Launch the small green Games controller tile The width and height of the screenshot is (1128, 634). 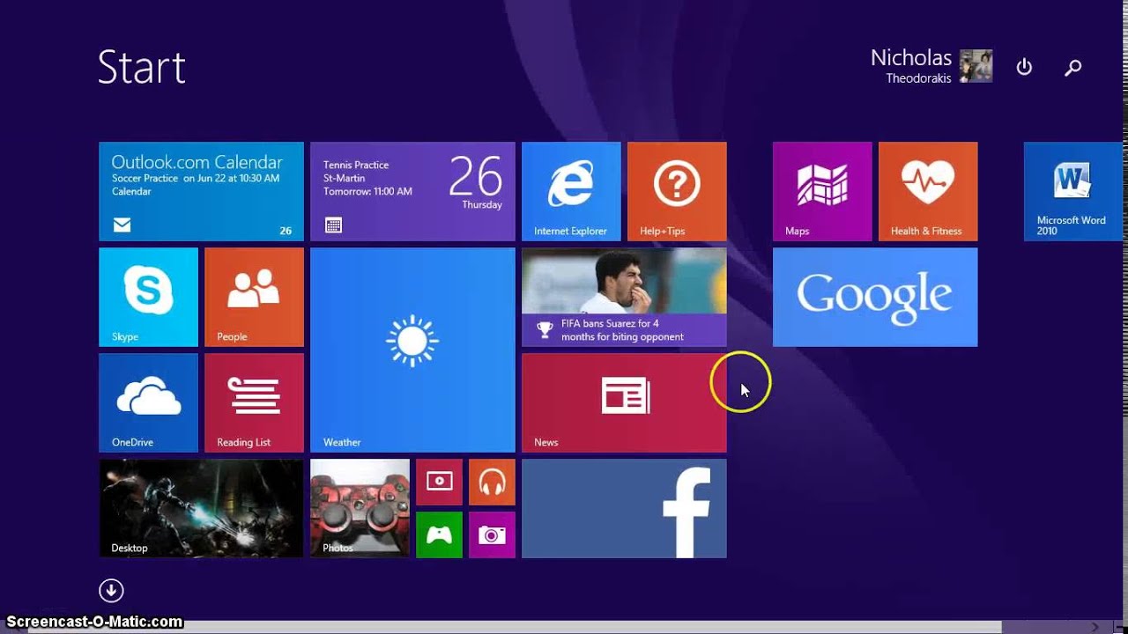(x=439, y=534)
